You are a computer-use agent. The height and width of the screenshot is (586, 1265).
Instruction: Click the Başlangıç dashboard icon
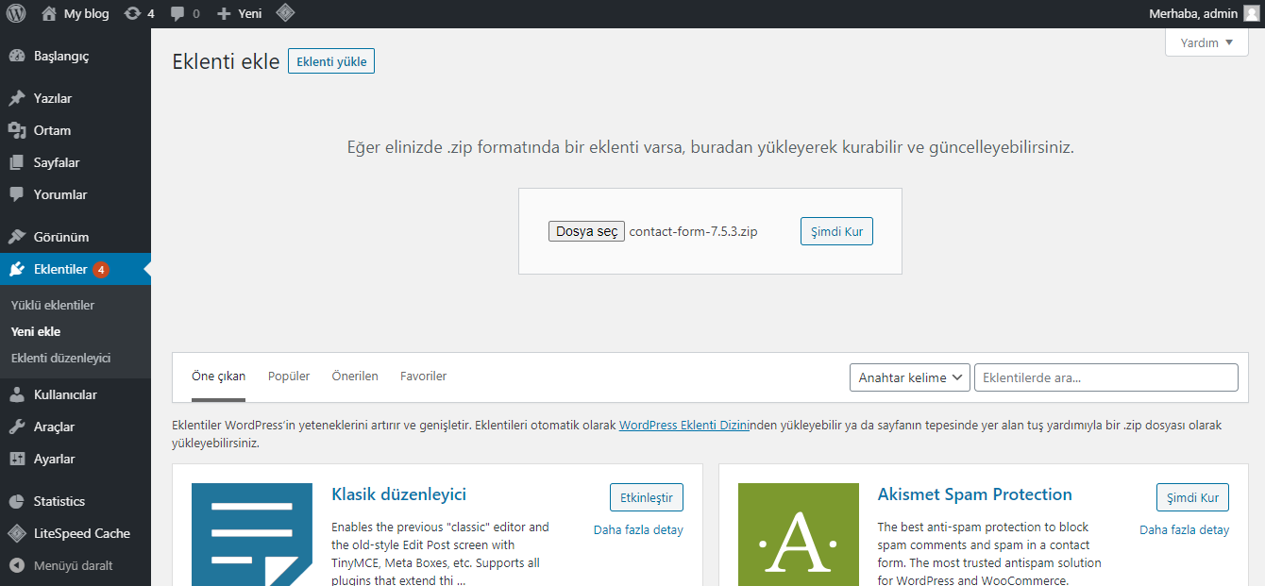[17, 56]
